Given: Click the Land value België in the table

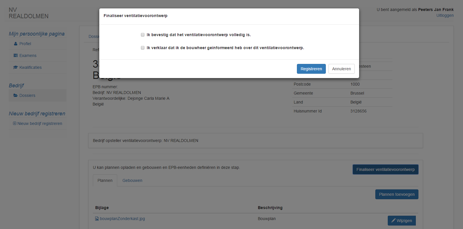Looking at the screenshot, I should coord(356,102).
